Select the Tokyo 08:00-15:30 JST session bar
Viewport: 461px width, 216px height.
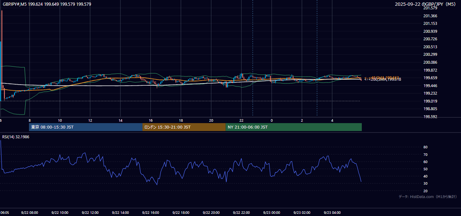[86, 127]
